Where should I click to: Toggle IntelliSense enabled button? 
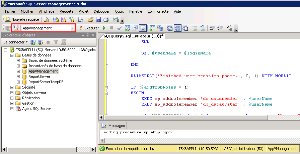coord(143,28)
